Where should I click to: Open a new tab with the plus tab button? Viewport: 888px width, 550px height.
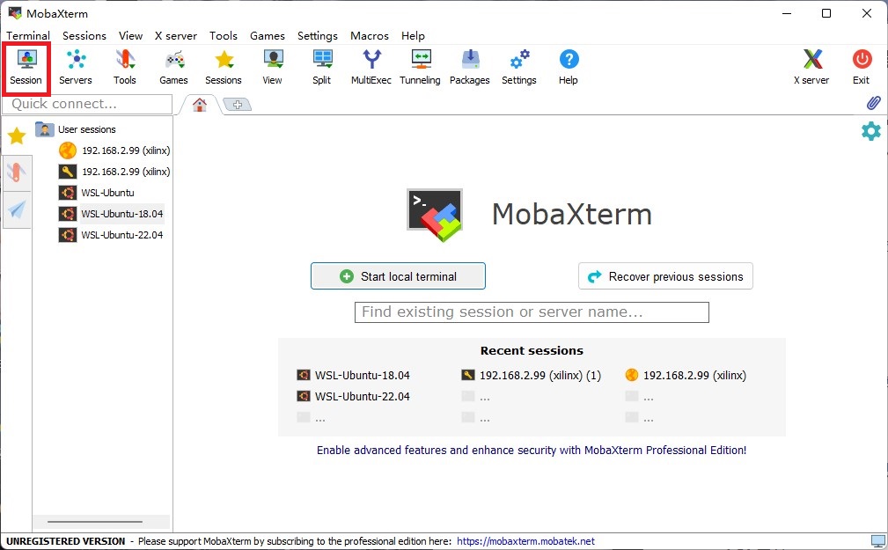[238, 105]
